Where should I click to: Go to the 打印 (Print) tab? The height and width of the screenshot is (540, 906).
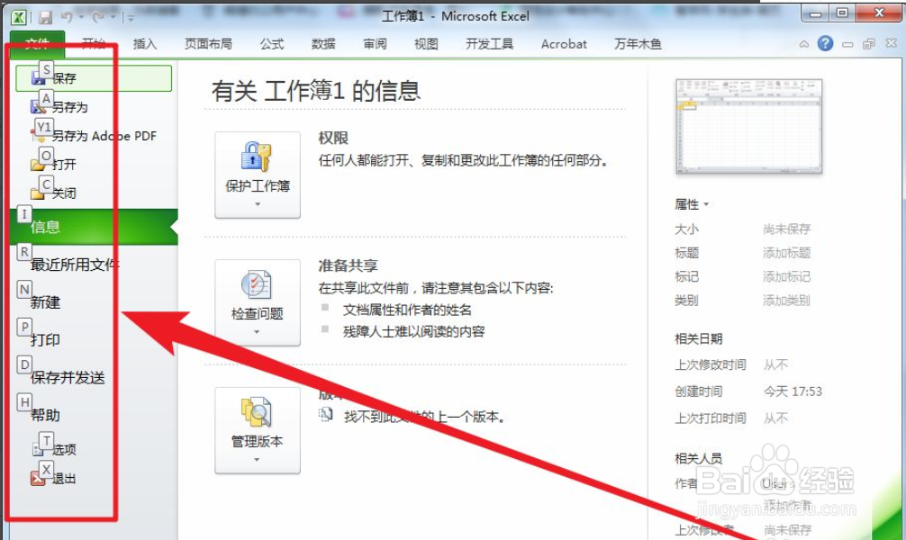coord(45,339)
